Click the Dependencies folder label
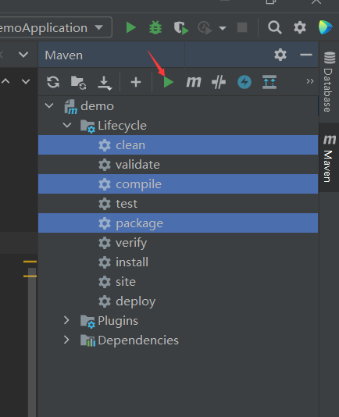 (x=138, y=340)
